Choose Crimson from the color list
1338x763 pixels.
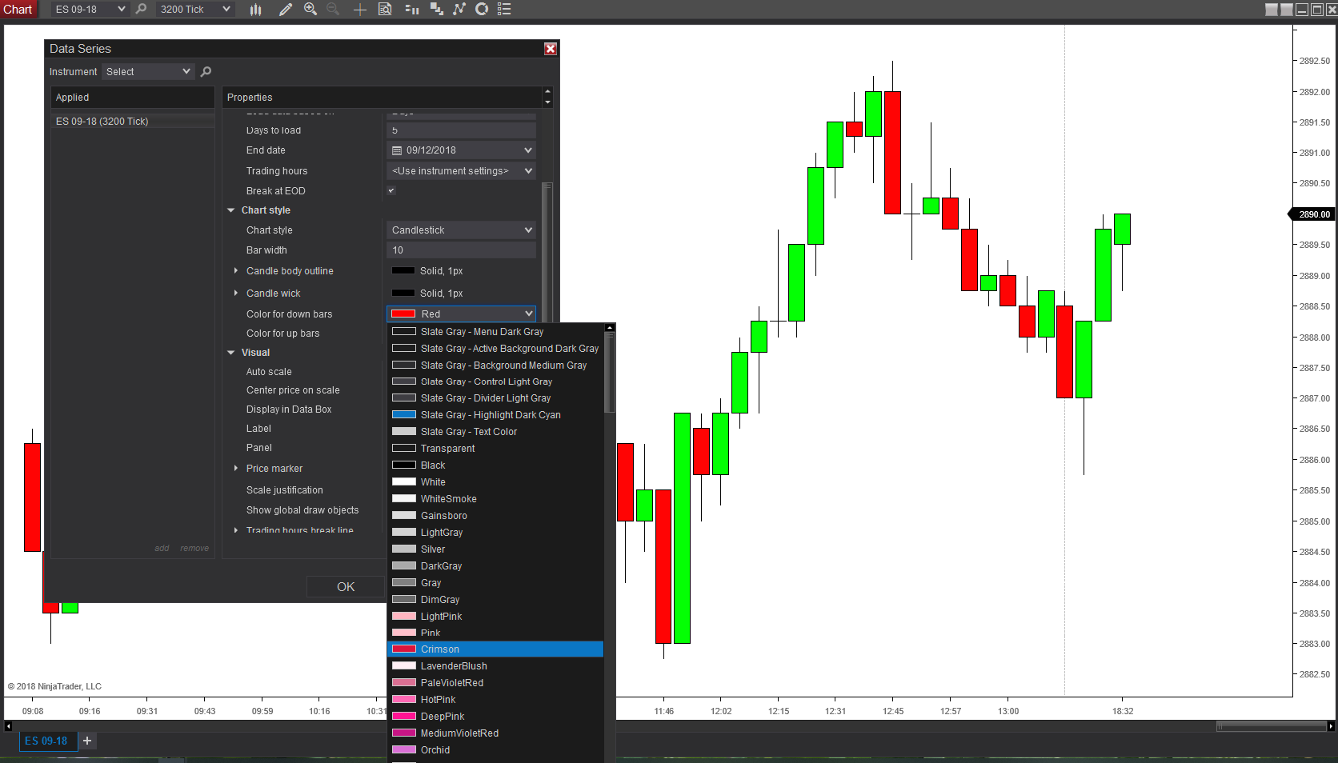click(x=495, y=649)
